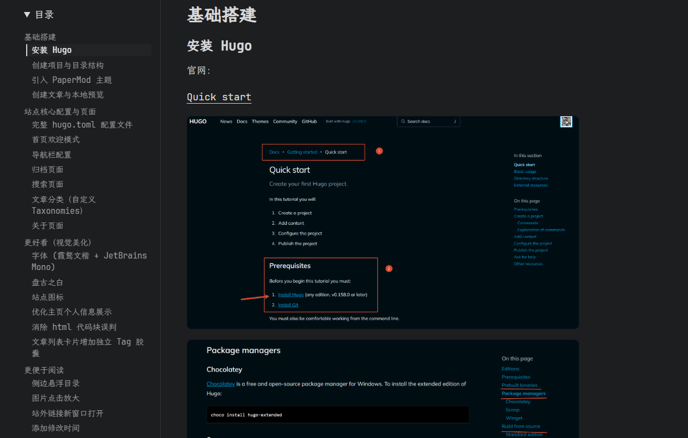This screenshot has width=688, height=438.
Task: Enlarge the Hugo Quick start docs screenshot
Action: (383, 223)
